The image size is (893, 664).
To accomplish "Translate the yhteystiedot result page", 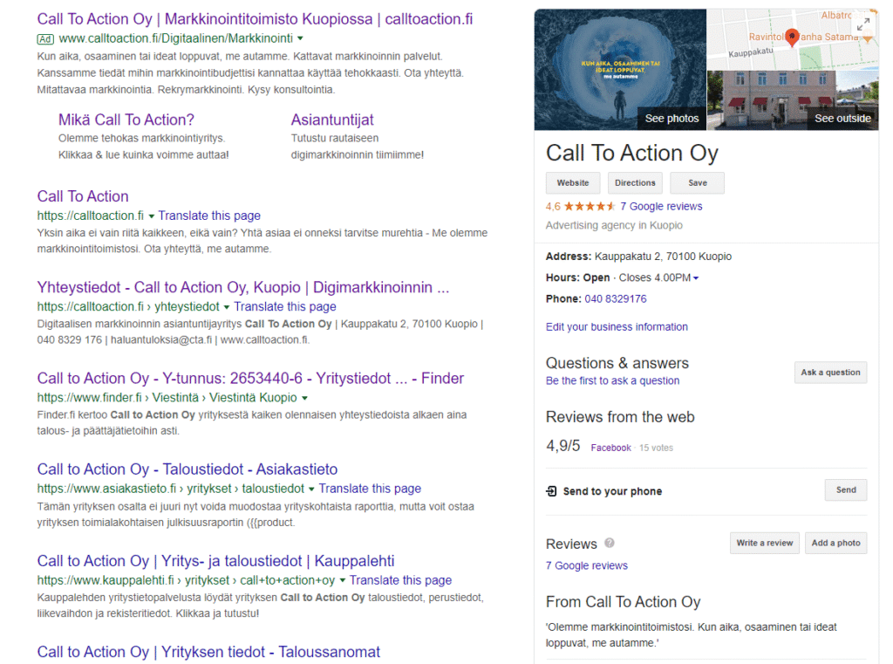I will pyautogui.click(x=285, y=306).
